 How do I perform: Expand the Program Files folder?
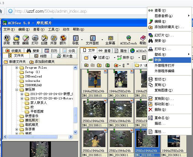[x=17, y=67]
